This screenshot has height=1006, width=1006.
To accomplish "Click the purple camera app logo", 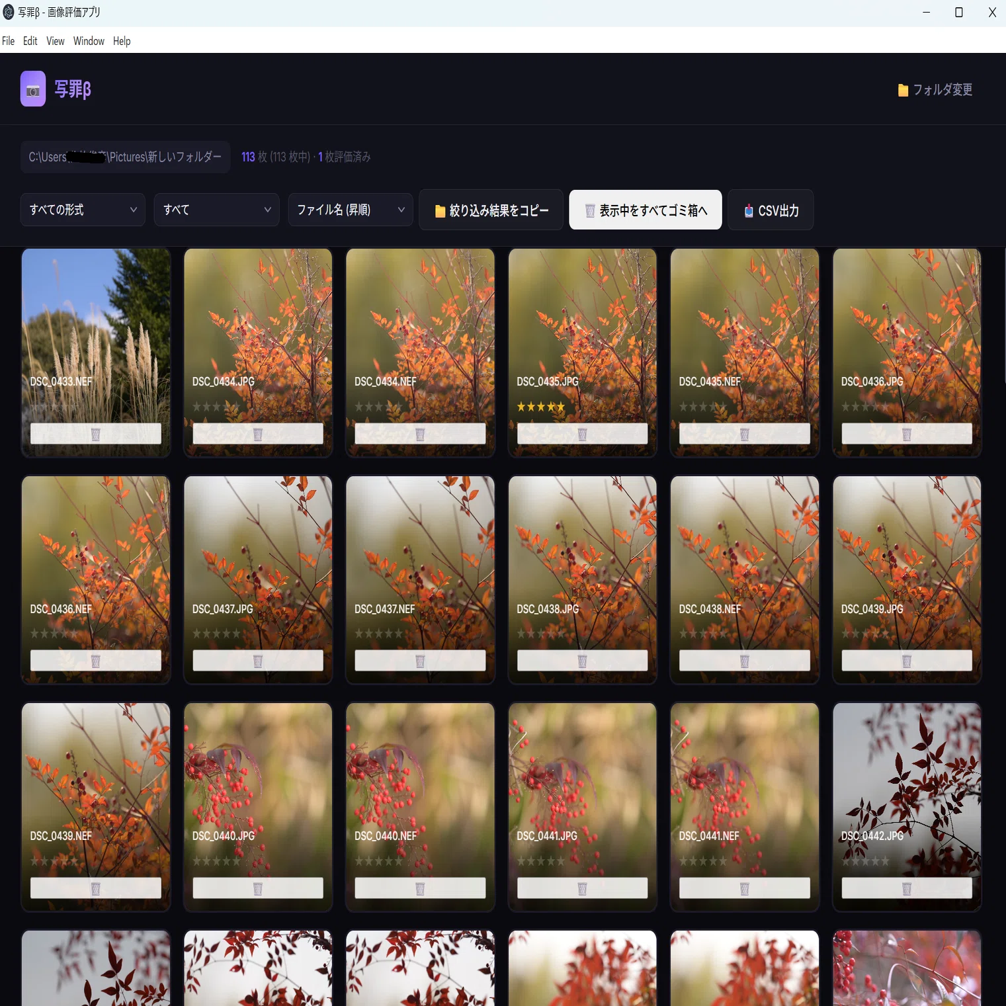I will coord(33,89).
